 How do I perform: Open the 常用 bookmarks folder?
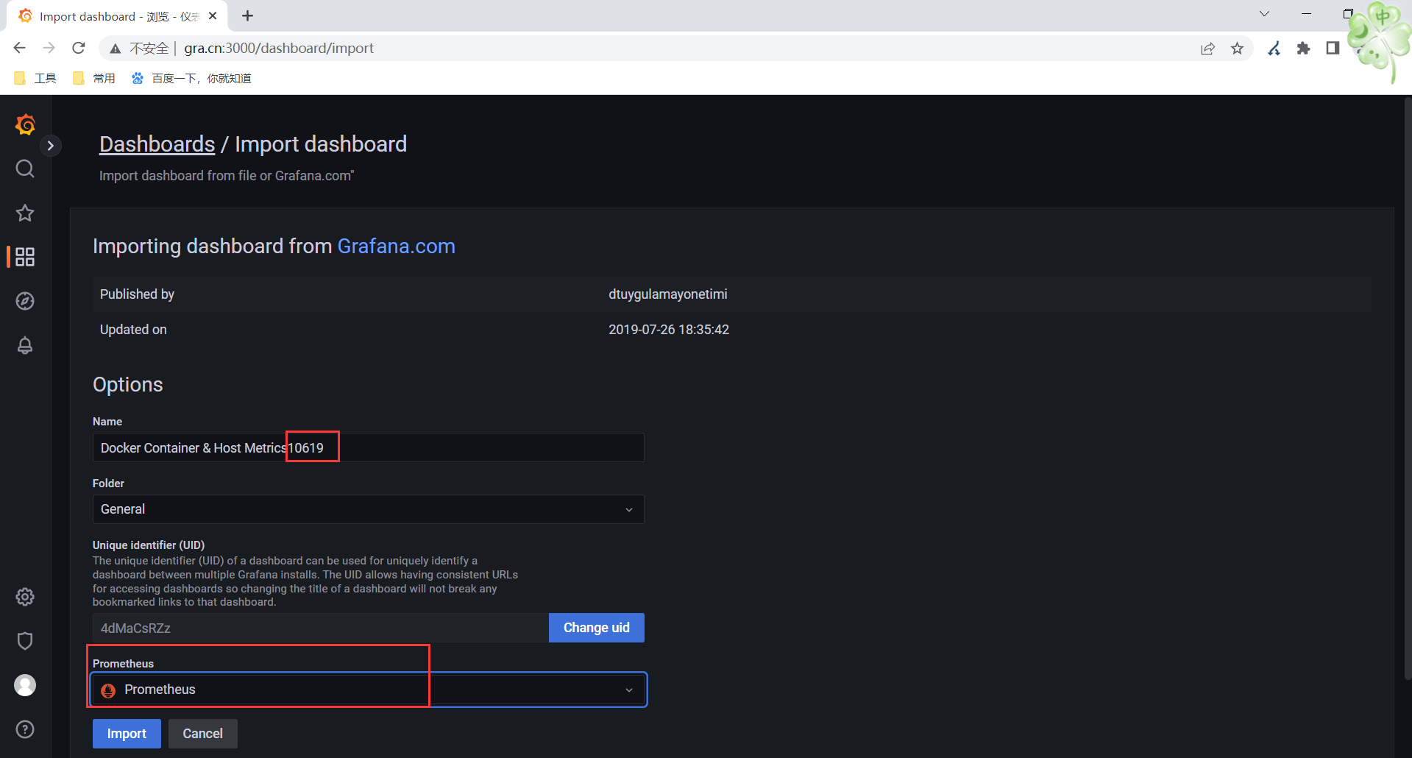(94, 78)
